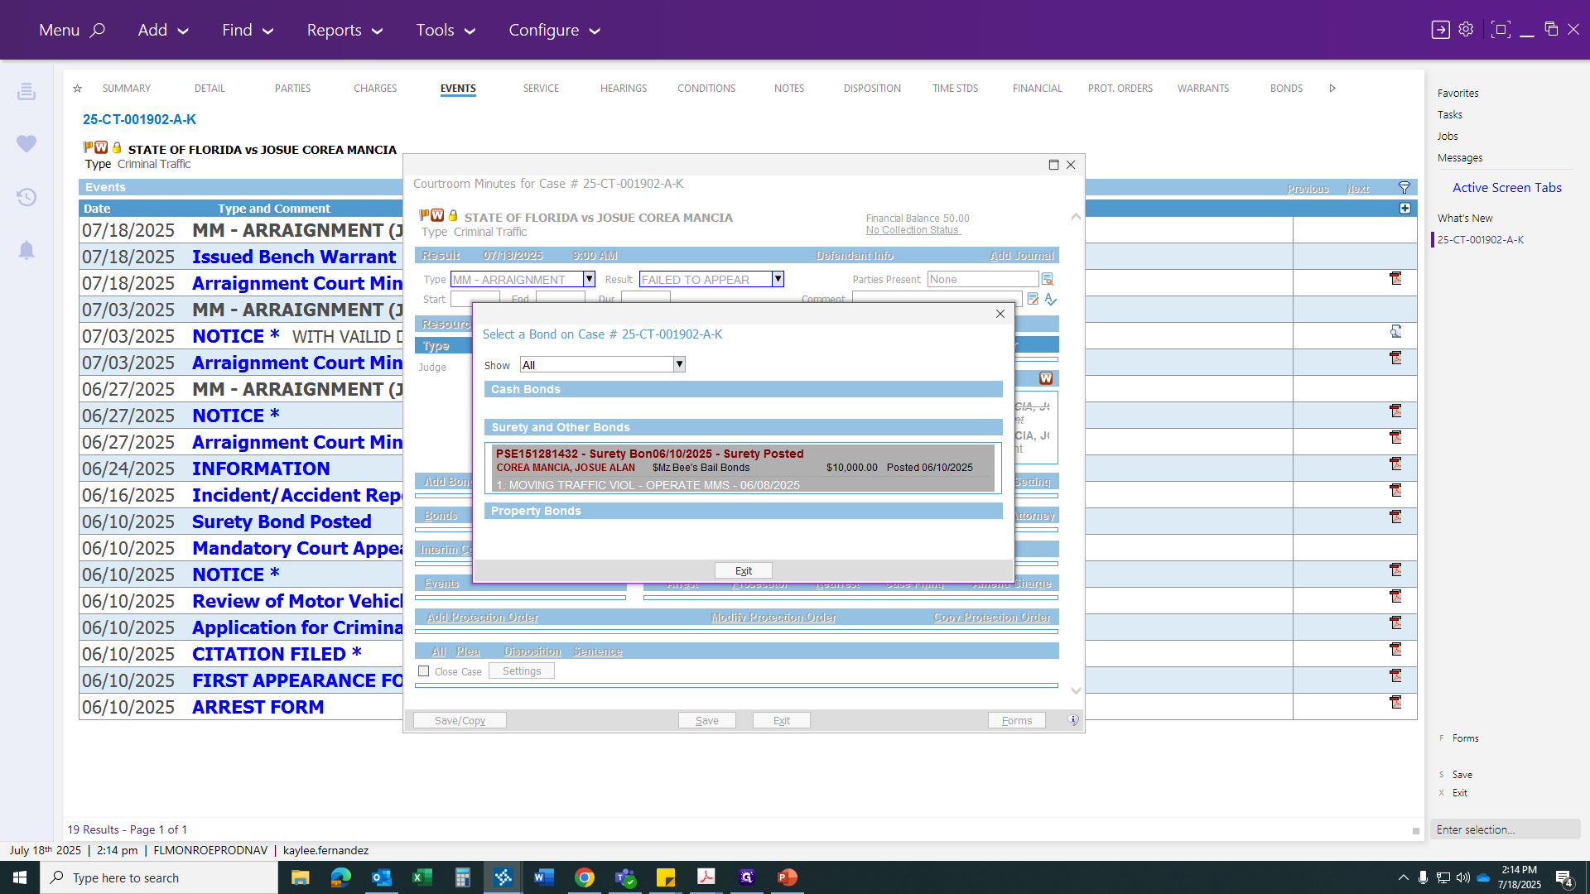Image resolution: width=1590 pixels, height=894 pixels.
Task: Open Microsoft Teams from the taskbar
Action: [x=625, y=877]
